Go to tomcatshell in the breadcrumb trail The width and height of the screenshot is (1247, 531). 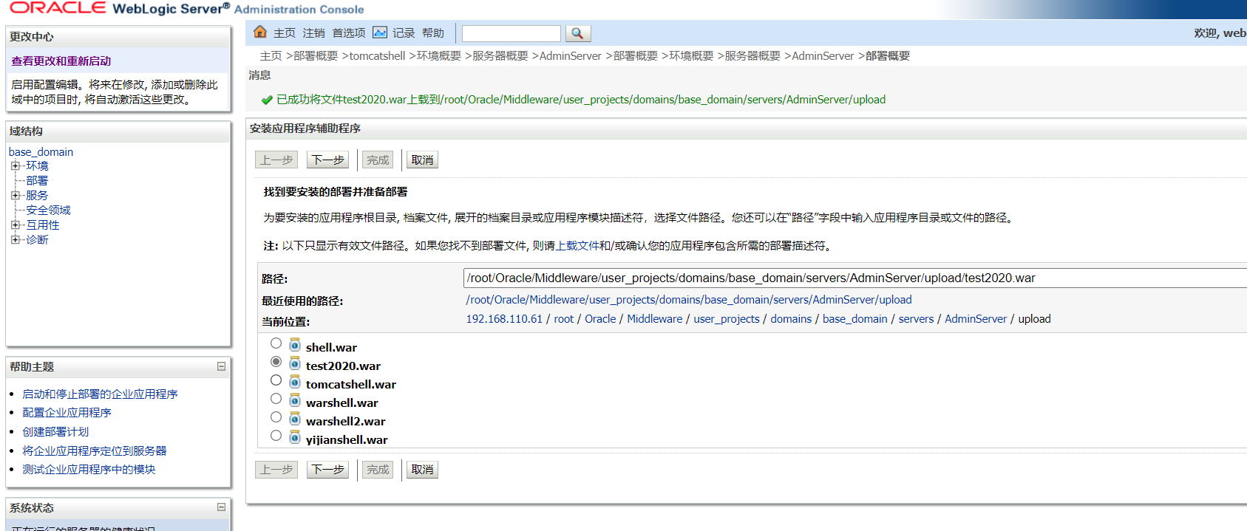(x=377, y=56)
